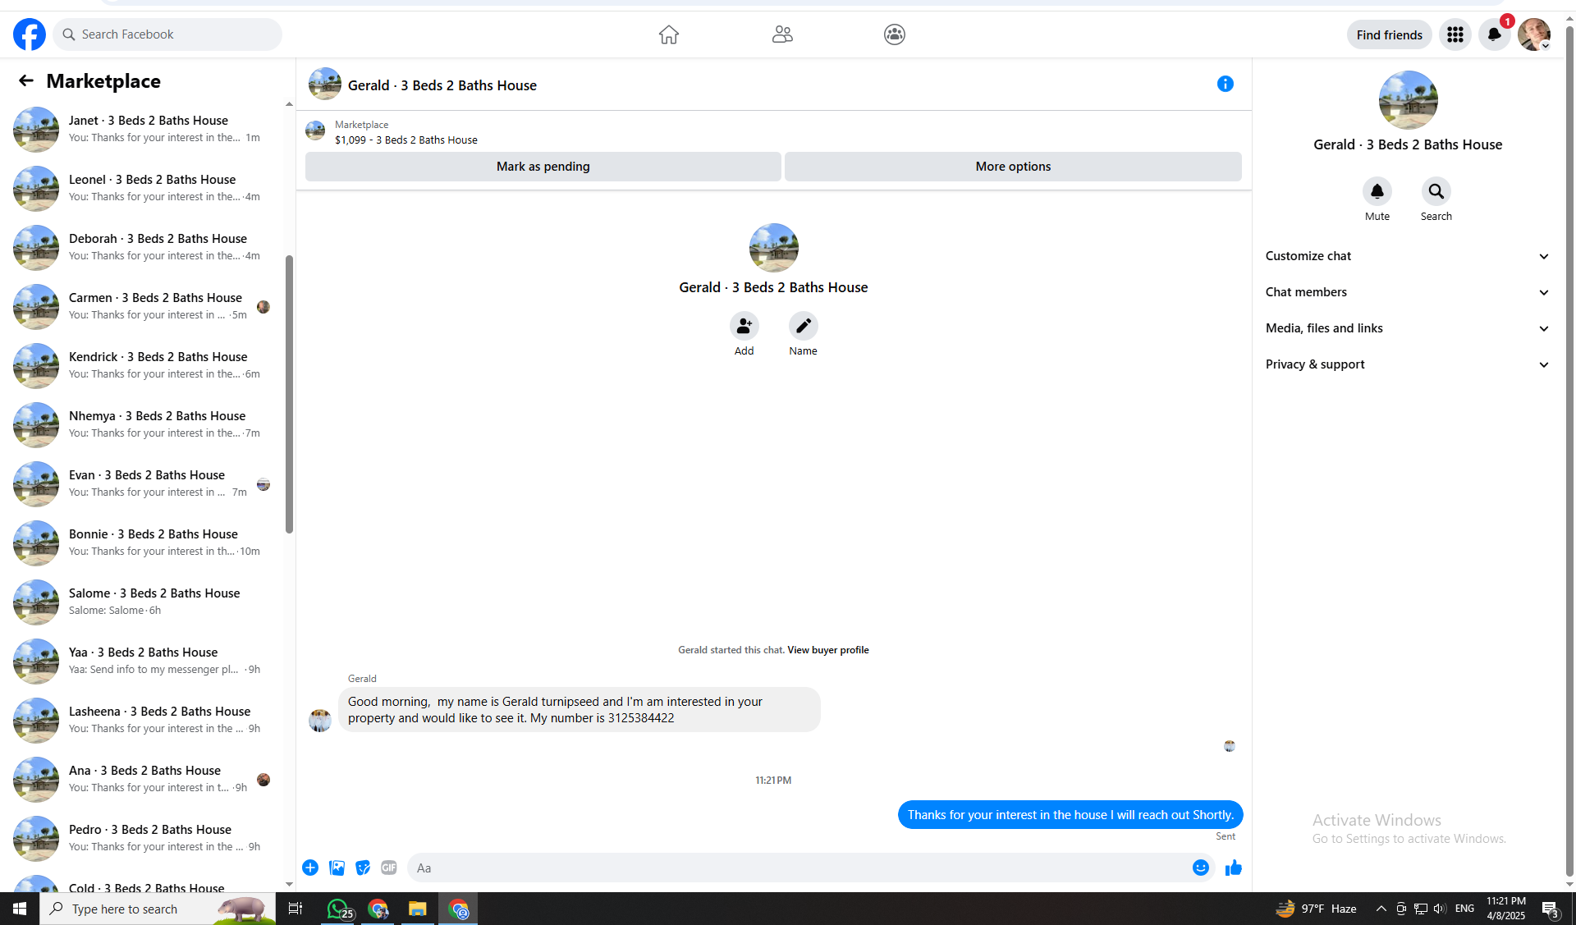Click the GIF picker icon

tap(389, 868)
